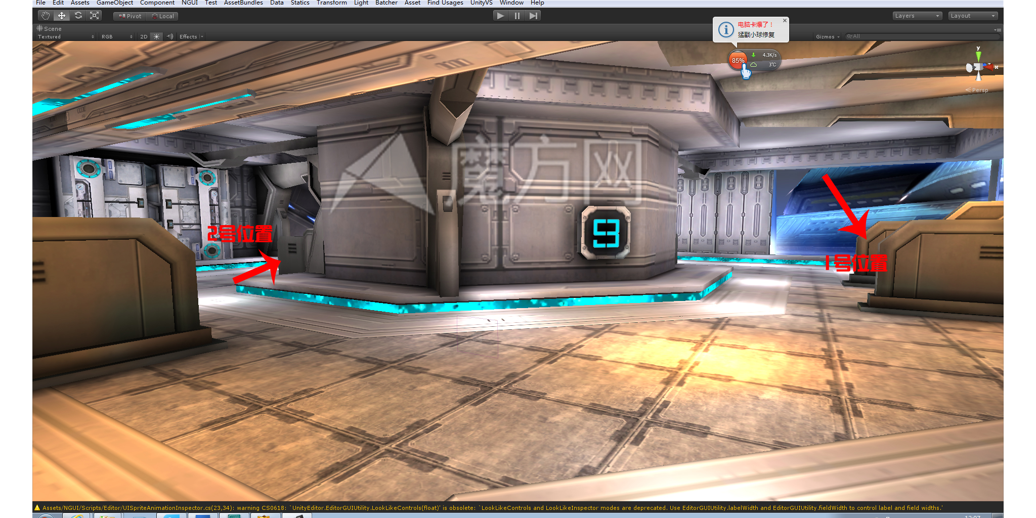The image size is (1036, 518).
Task: Click the green Y axis gizmo cone
Action: [x=978, y=55]
